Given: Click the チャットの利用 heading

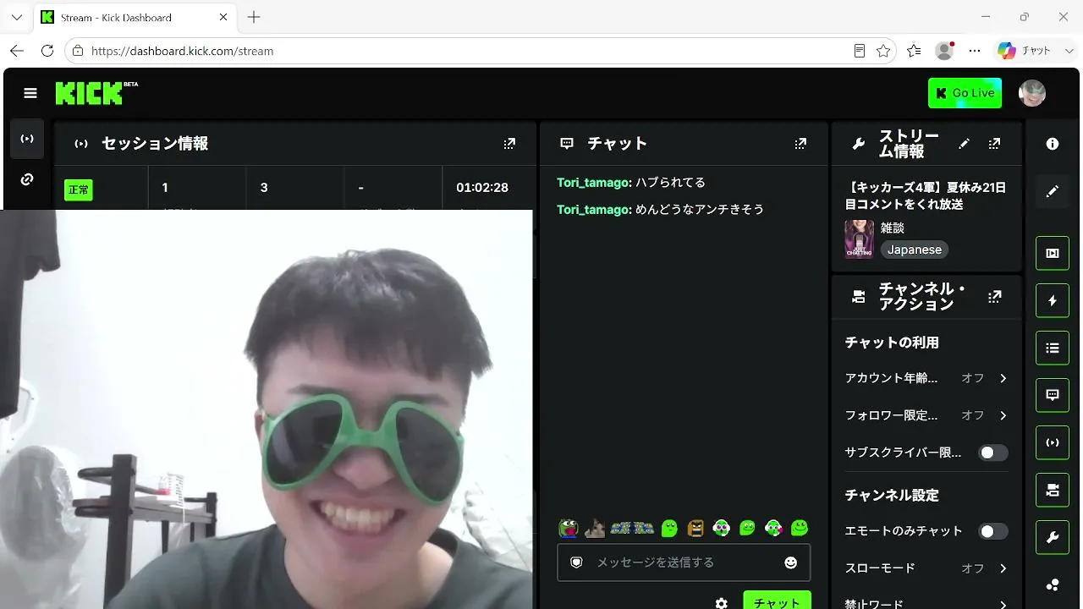Looking at the screenshot, I should [892, 343].
